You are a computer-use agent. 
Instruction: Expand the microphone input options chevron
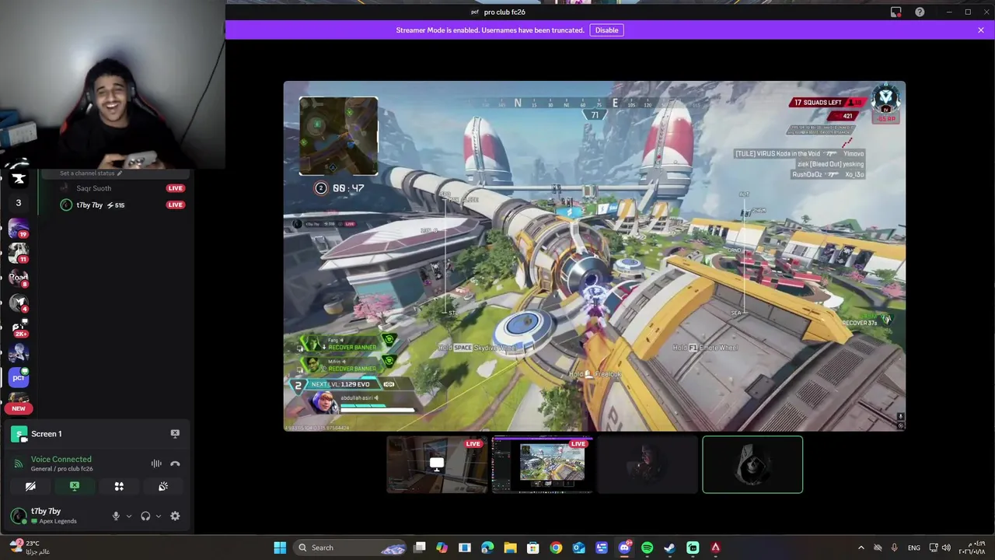pyautogui.click(x=129, y=516)
